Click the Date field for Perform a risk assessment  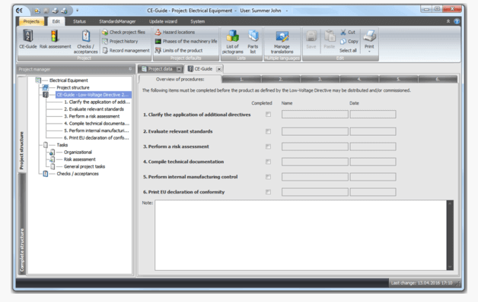coord(373,146)
